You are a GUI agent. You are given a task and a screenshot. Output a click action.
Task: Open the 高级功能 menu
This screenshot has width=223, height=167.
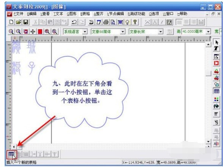136,14
